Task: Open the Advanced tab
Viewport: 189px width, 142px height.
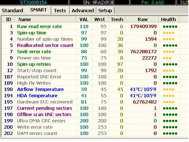Action: coord(83,10)
